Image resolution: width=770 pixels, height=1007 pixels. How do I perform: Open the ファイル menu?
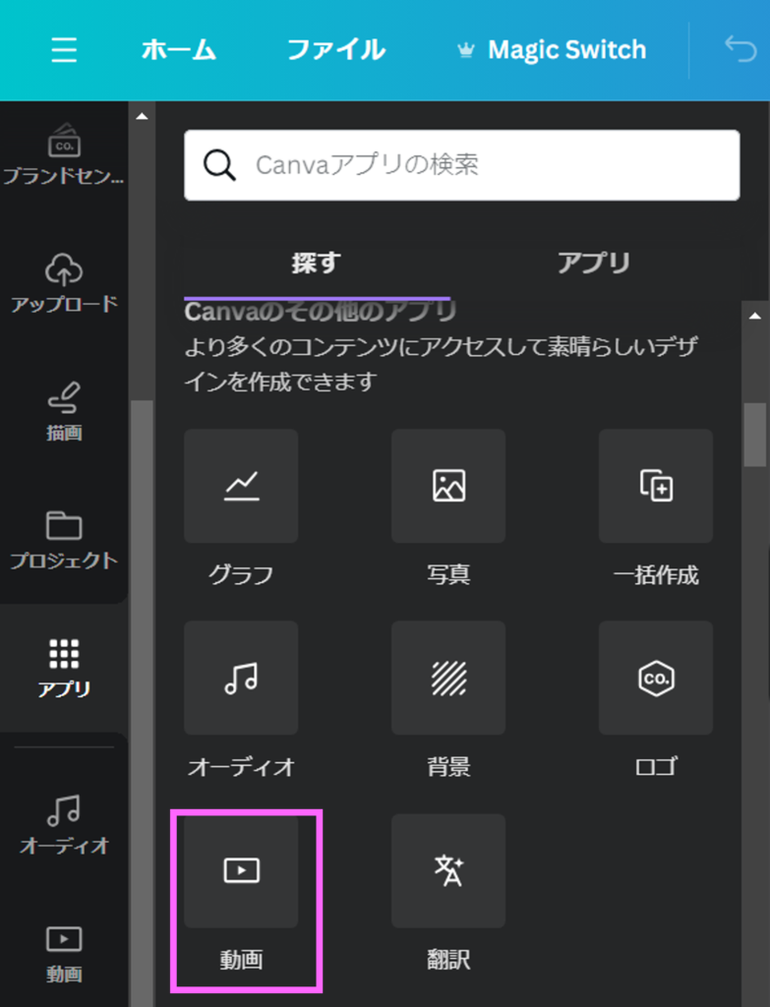pyautogui.click(x=335, y=50)
